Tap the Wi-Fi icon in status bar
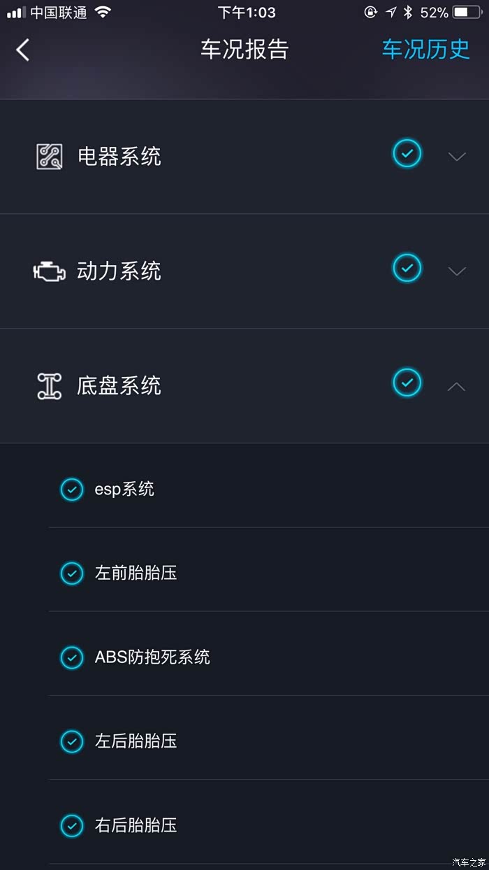 (x=103, y=13)
